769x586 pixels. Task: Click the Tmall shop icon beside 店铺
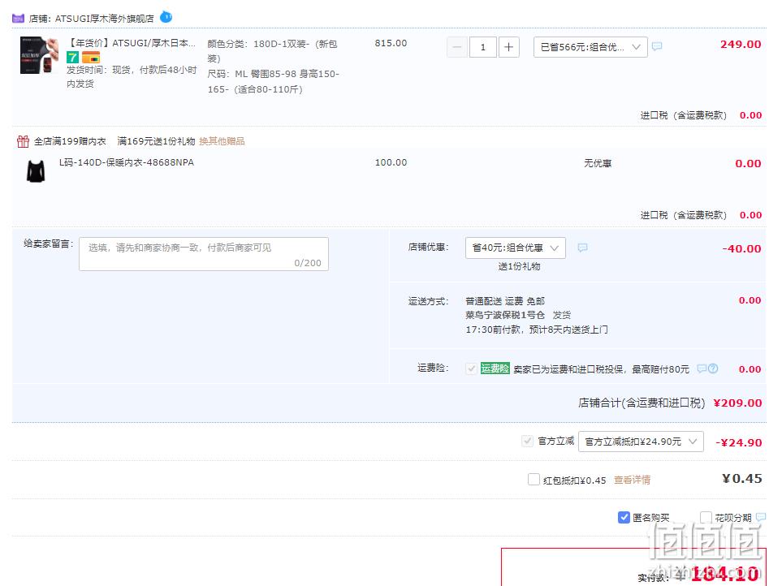18,19
